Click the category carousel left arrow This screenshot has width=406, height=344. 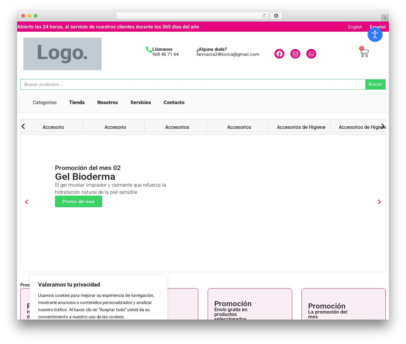coord(23,126)
